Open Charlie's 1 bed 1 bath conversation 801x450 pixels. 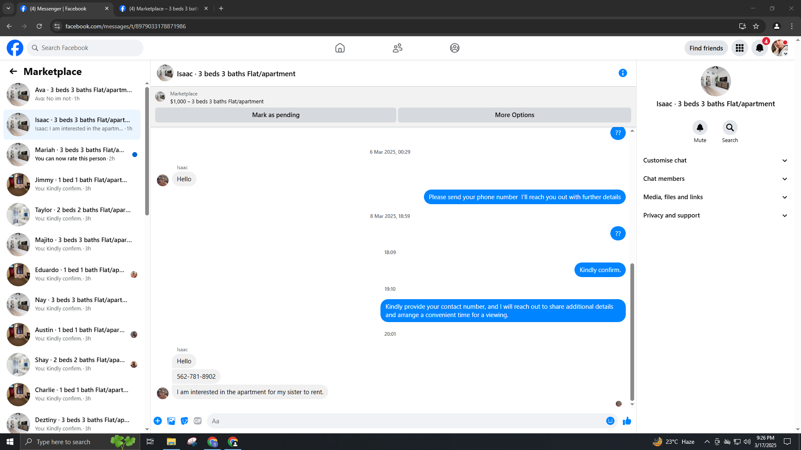tap(72, 394)
